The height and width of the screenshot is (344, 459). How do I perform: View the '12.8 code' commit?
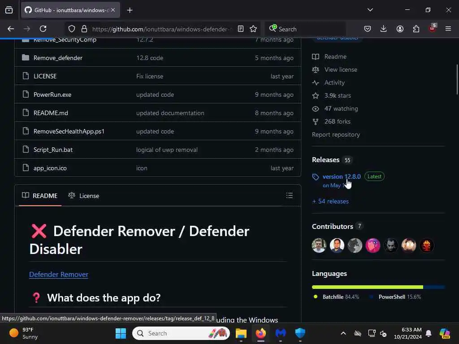pyautogui.click(x=150, y=58)
